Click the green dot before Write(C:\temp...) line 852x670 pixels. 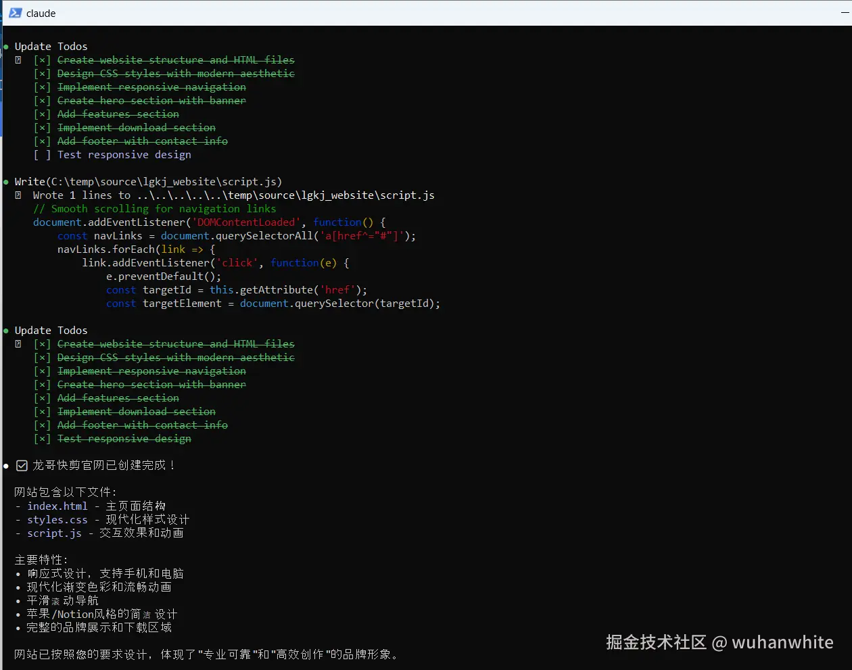coord(6,182)
